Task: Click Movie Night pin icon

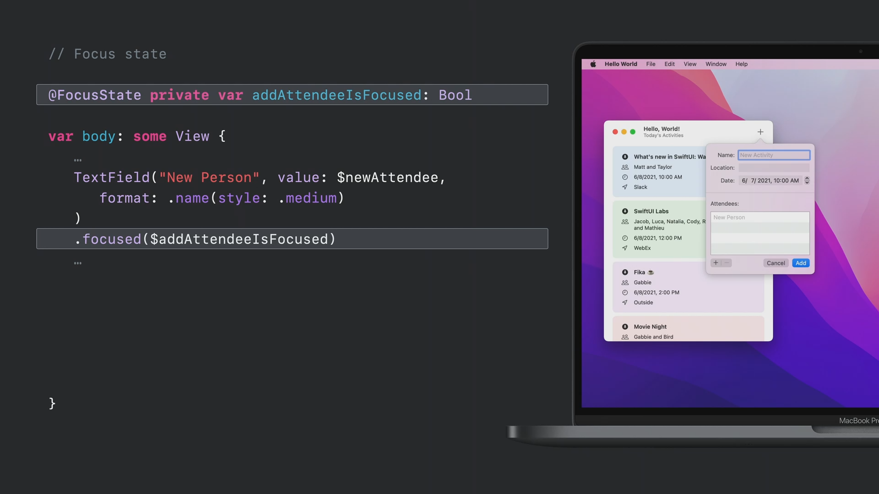Action: [625, 327]
